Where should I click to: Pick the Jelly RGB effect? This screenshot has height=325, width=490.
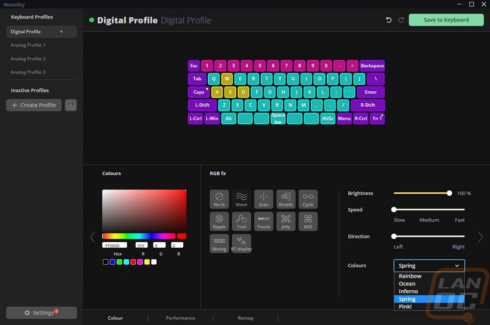[286, 221]
